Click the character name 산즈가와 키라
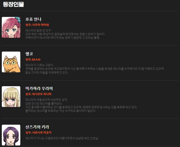This screenshot has height=147, width=180. 37,127
